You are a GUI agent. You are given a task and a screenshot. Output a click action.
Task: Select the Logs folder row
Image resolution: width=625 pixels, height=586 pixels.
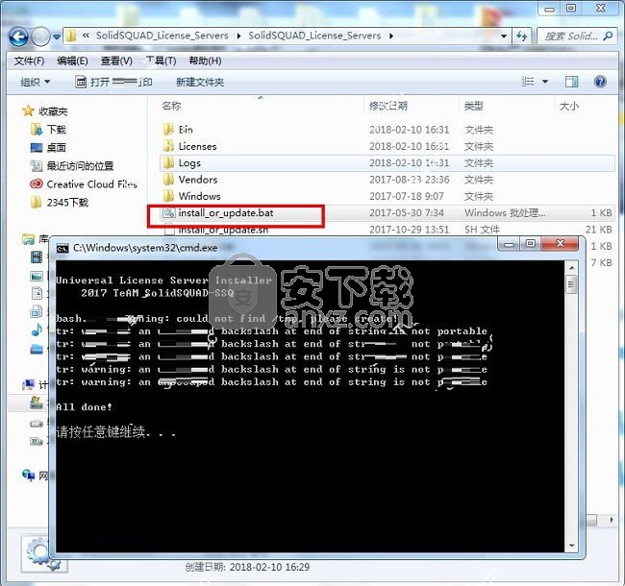(387, 163)
